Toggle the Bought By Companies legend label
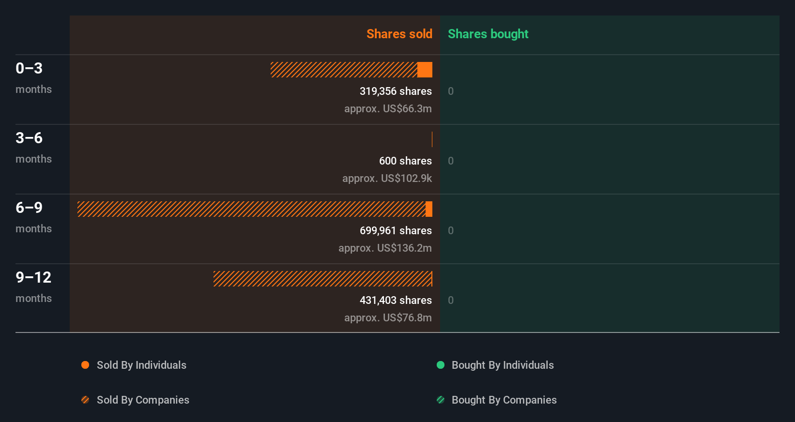This screenshot has height=422, width=795. pyautogui.click(x=504, y=400)
